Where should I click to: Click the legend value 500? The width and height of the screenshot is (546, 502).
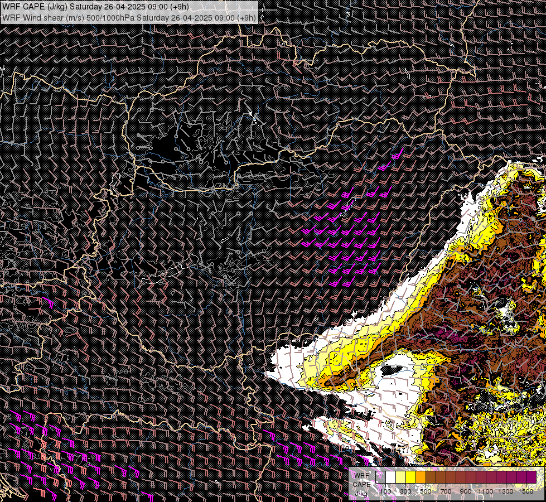(x=426, y=491)
